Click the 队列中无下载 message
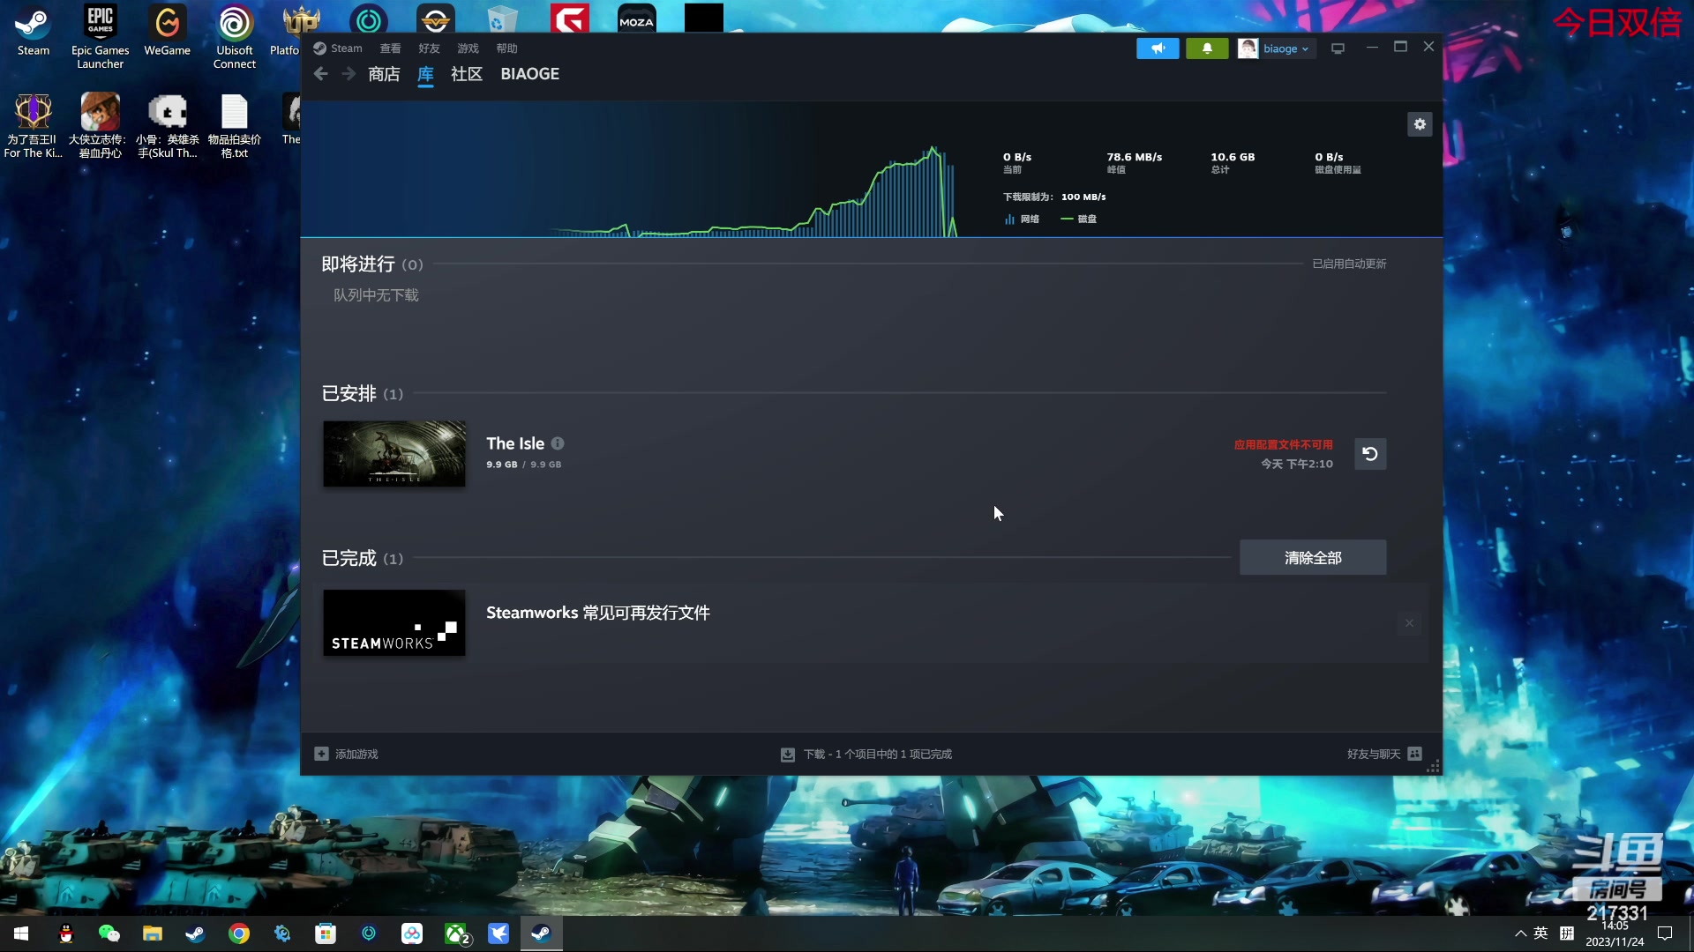 tap(376, 295)
